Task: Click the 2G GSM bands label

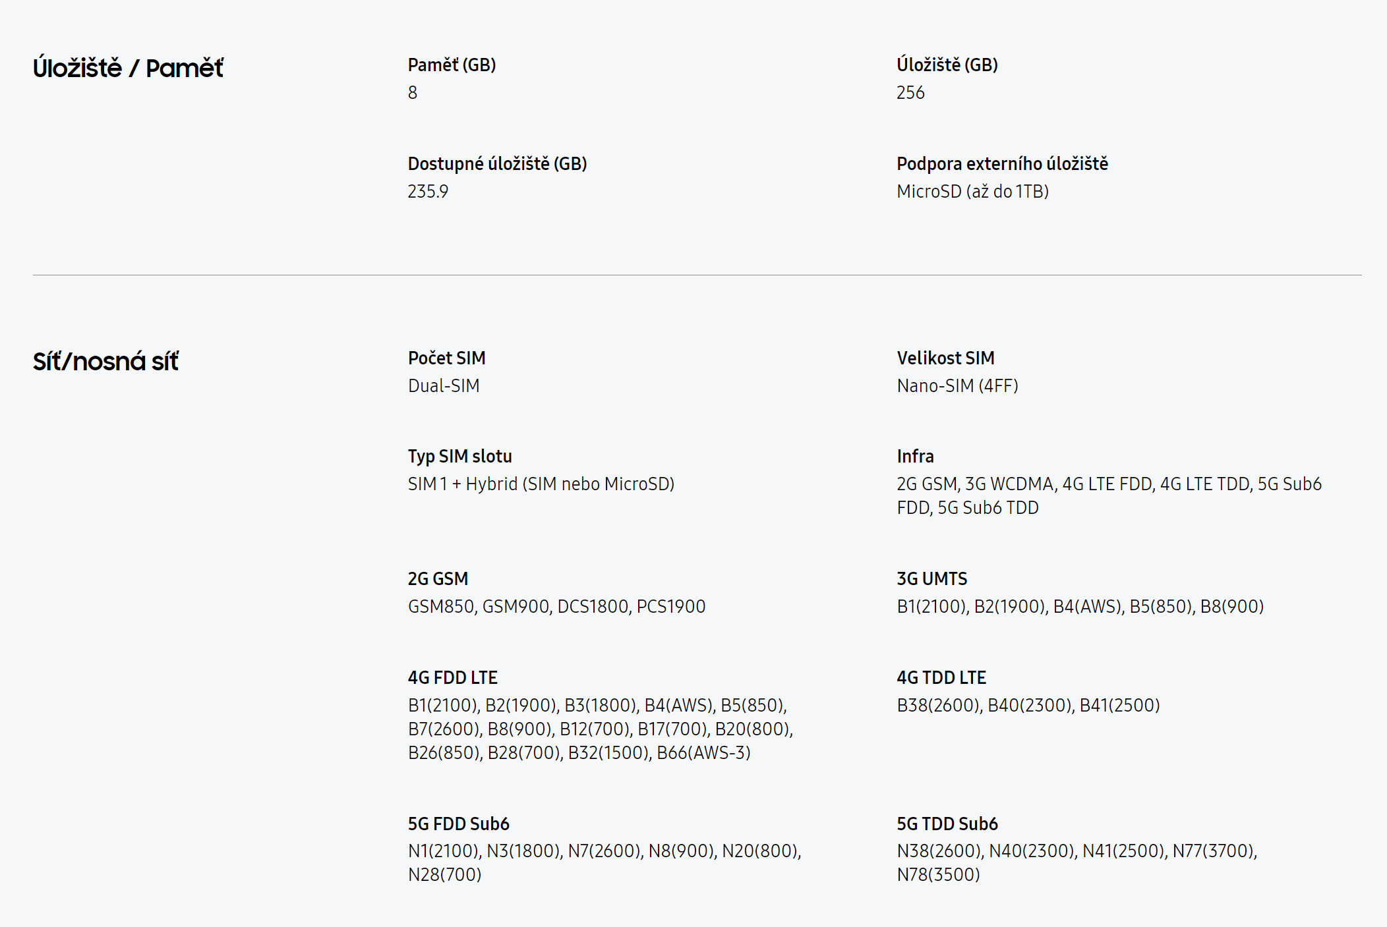Action: coord(438,579)
